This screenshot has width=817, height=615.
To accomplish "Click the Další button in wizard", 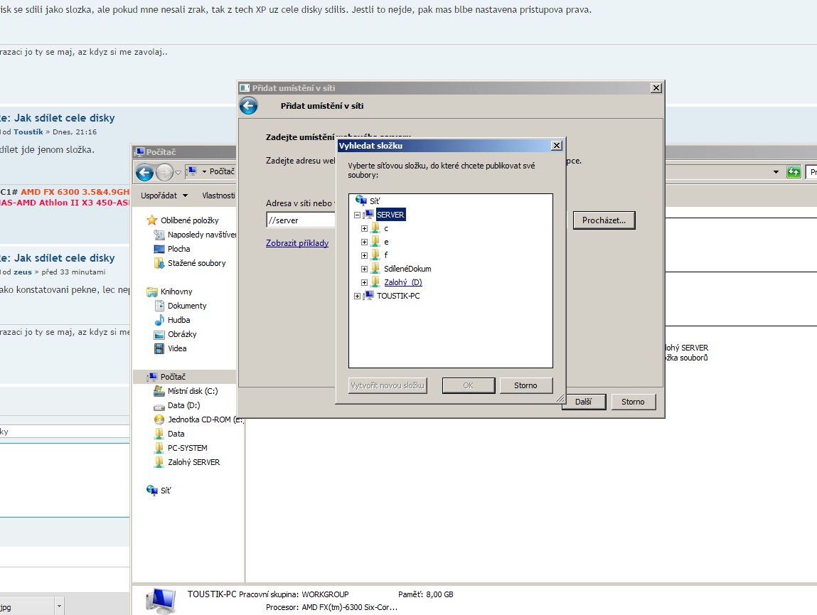I will click(x=584, y=401).
